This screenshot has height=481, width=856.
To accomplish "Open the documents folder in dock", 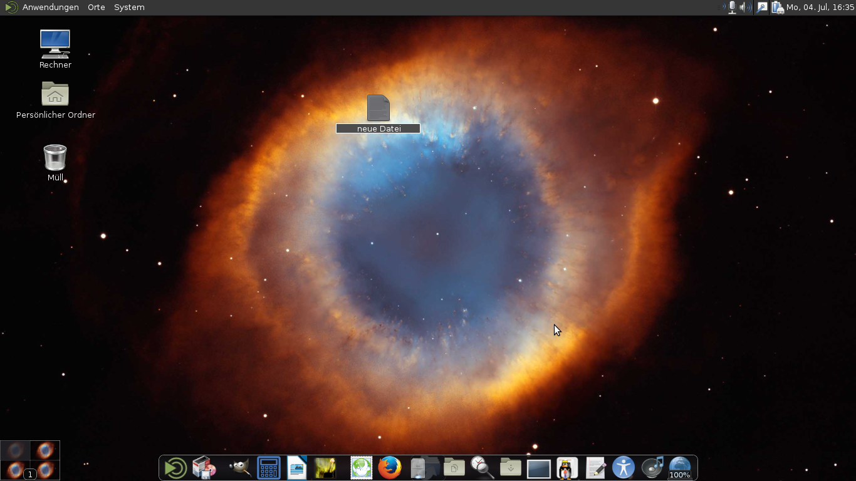I will pos(454,467).
